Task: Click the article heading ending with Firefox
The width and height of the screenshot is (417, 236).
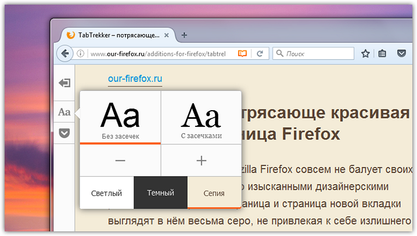Action: pyautogui.click(x=325, y=123)
